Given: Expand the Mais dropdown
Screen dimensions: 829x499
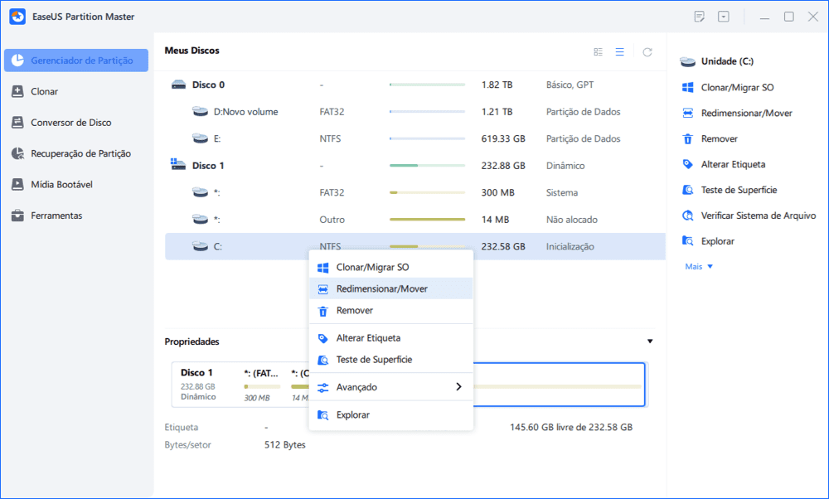Looking at the screenshot, I should [x=699, y=266].
